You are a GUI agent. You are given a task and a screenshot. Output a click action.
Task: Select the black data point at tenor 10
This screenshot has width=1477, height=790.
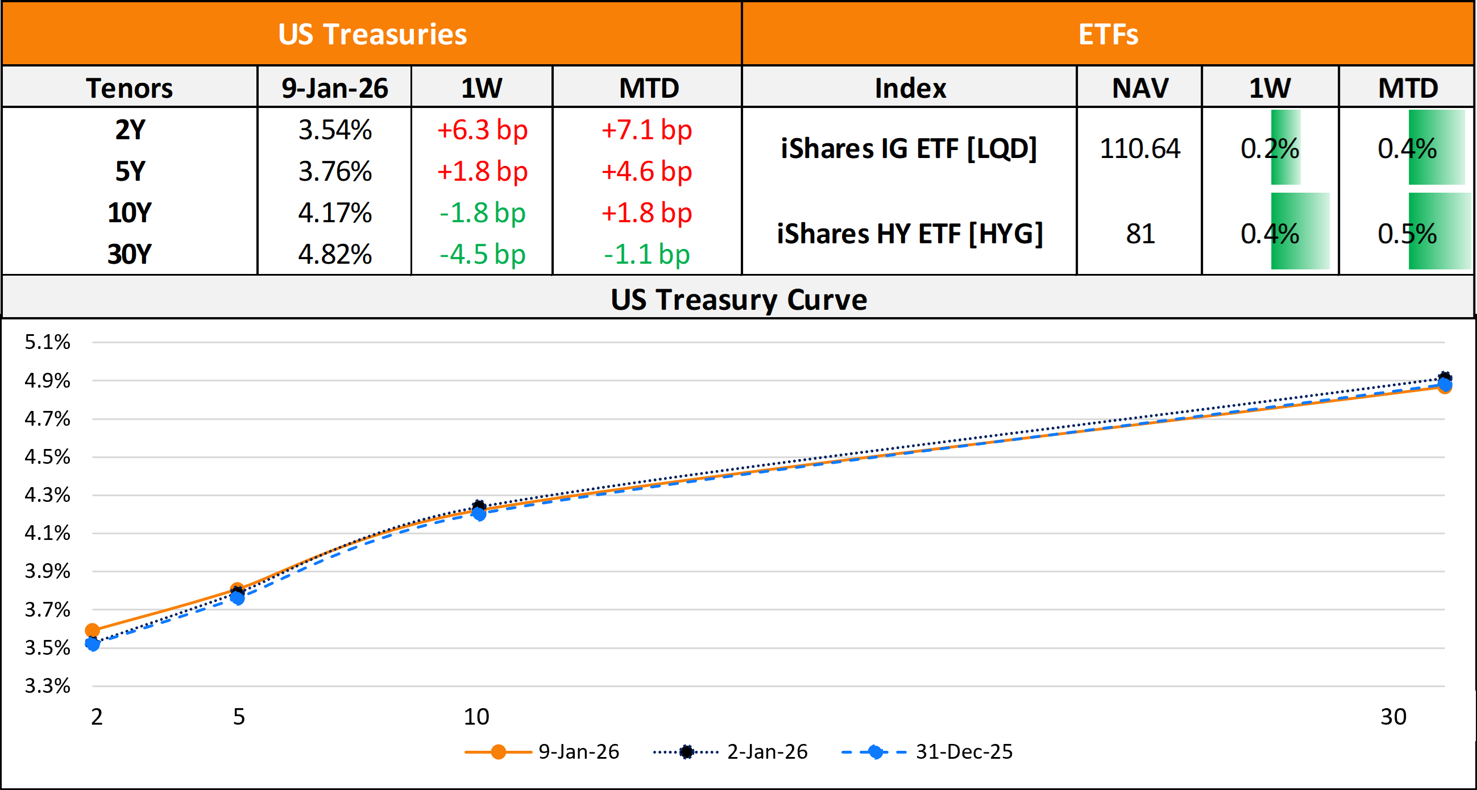tap(479, 506)
